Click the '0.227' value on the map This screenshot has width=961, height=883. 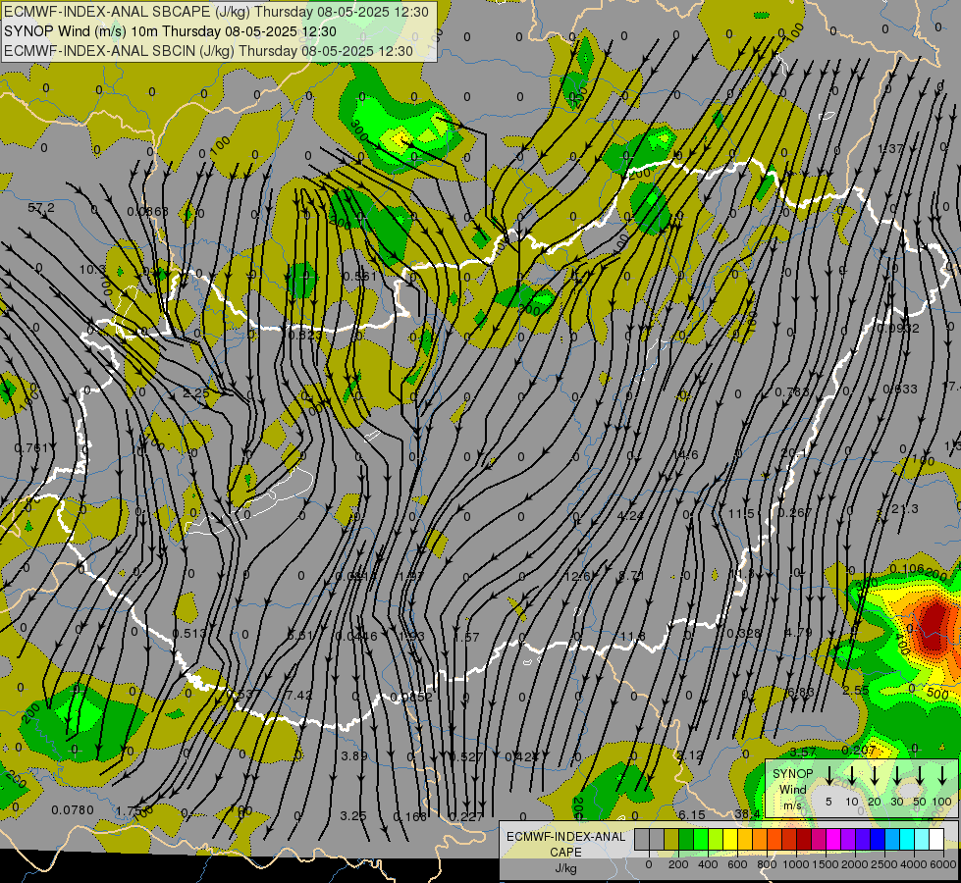pyautogui.click(x=466, y=817)
